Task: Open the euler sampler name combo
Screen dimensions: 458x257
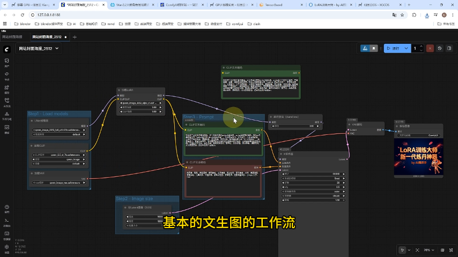Action: pyautogui.click(x=313, y=192)
